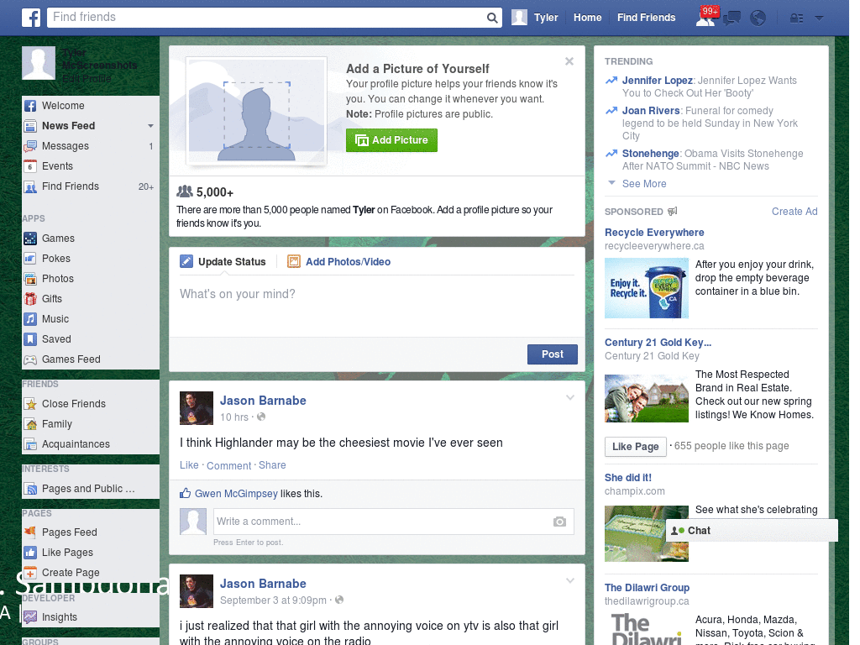This screenshot has width=860, height=645.
Task: Open the Joan Rivers trending topic
Action: (x=651, y=111)
